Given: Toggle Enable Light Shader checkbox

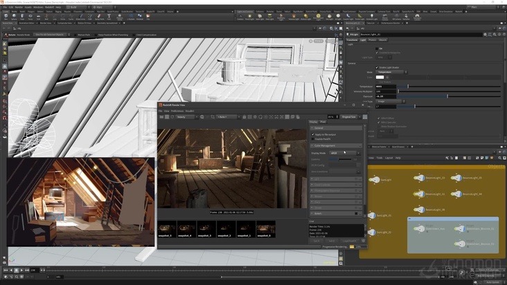Looking at the screenshot, I should pos(377,68).
